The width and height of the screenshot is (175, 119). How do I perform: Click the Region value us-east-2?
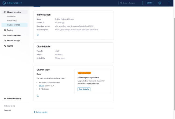(59, 54)
